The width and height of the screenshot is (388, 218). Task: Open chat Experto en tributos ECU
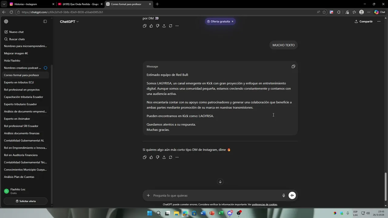point(25,82)
